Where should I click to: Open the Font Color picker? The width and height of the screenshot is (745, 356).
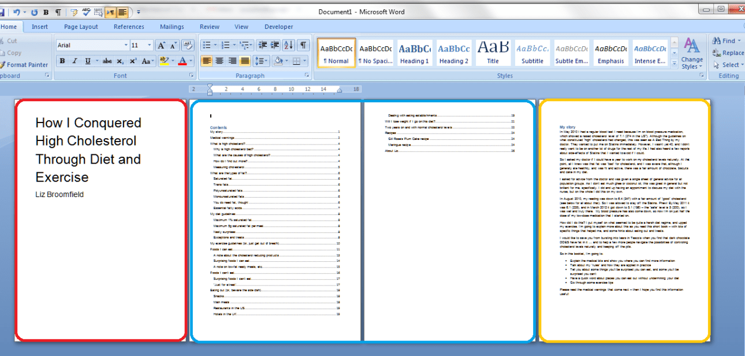[x=183, y=60]
